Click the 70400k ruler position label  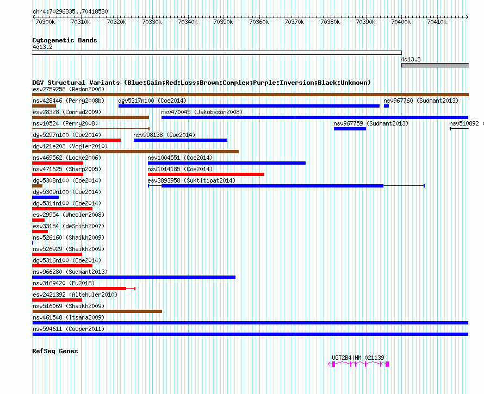(x=401, y=22)
